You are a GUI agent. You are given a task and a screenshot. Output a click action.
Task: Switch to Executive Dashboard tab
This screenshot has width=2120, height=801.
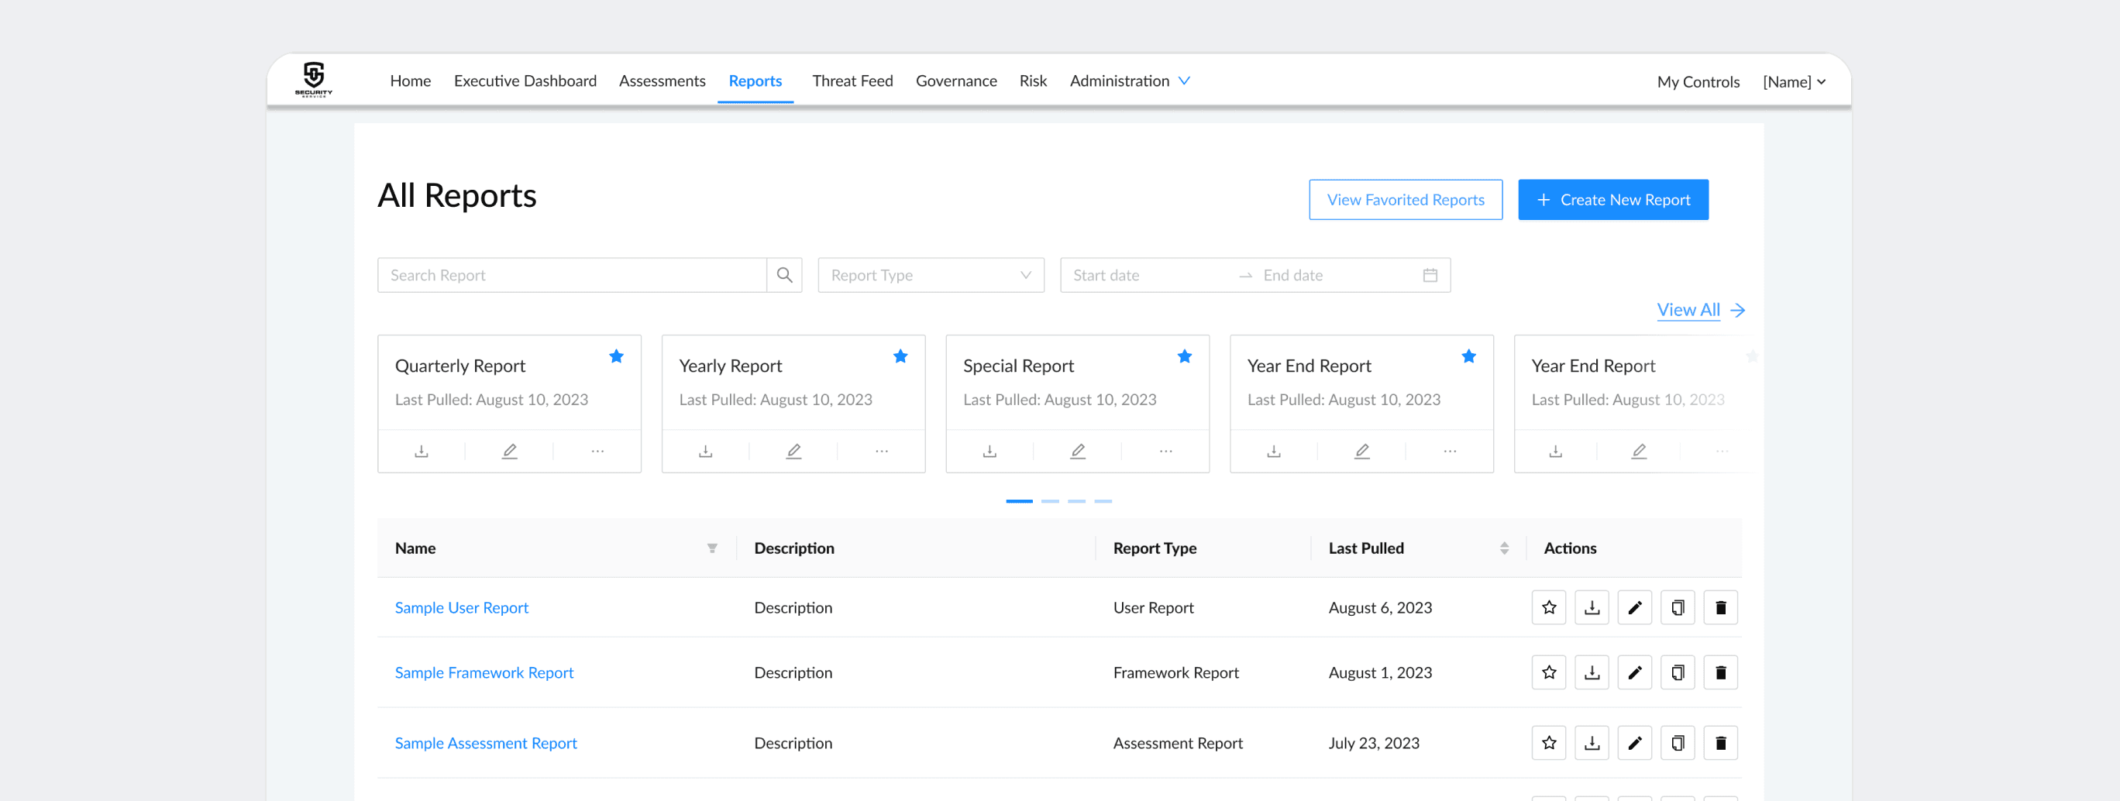tap(525, 81)
